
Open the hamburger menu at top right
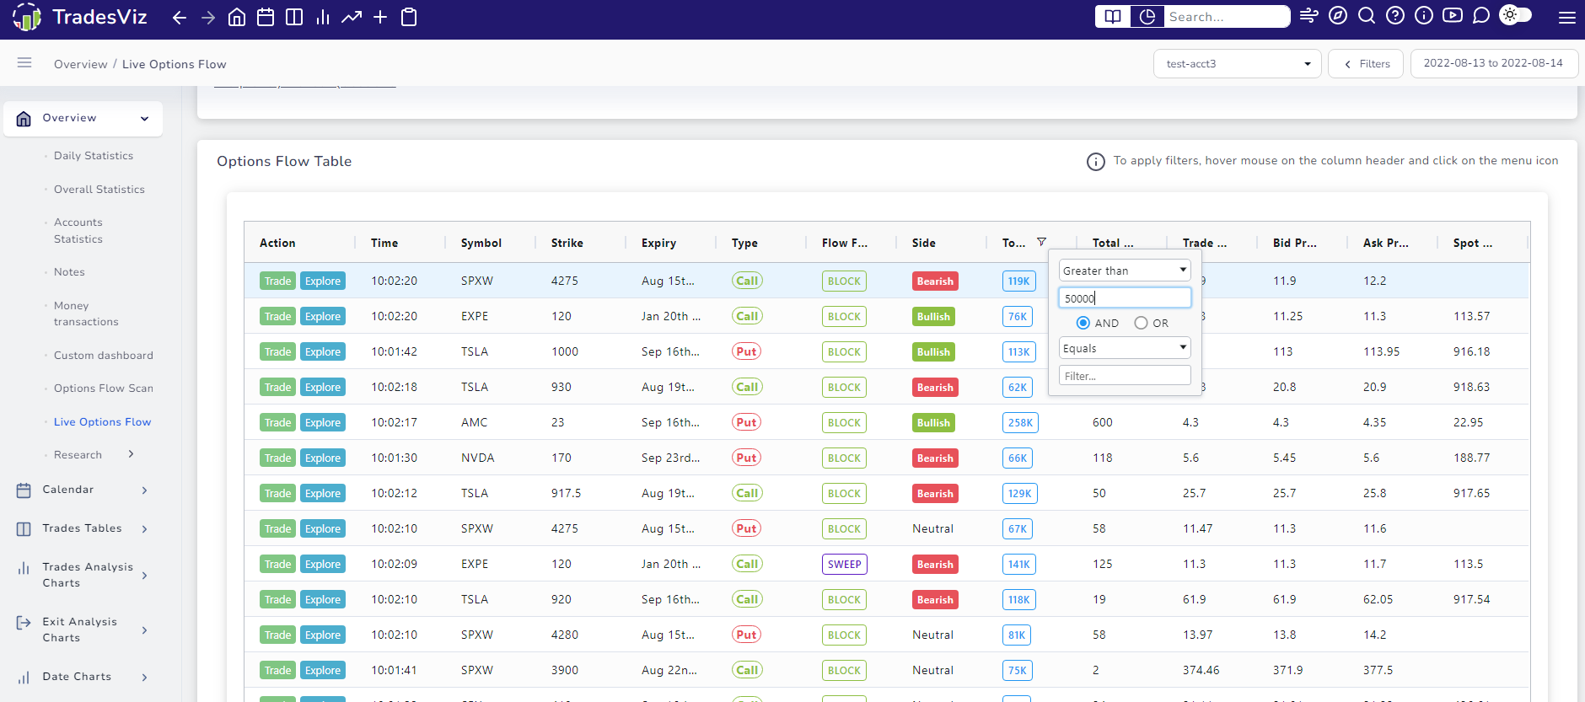coord(1567,17)
